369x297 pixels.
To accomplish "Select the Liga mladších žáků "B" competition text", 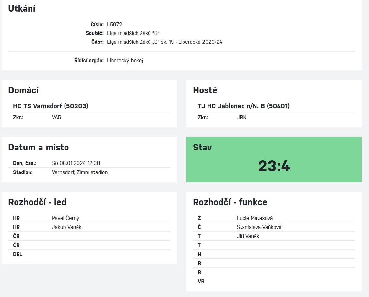I will click(133, 33).
